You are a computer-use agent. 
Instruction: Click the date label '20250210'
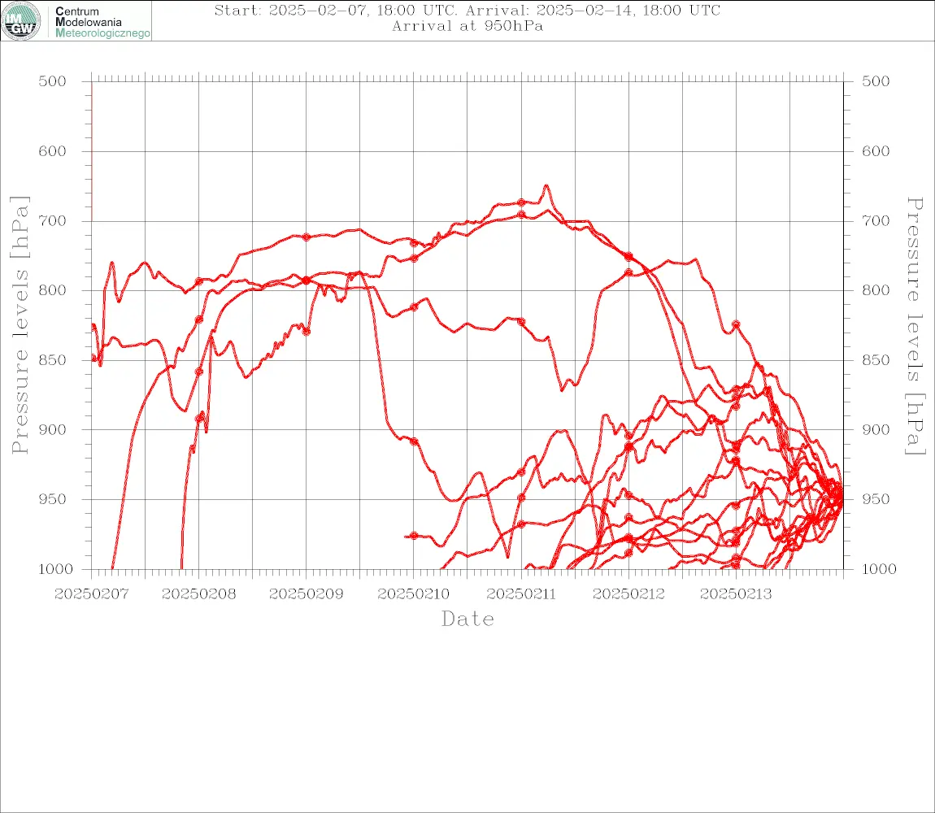coord(414,594)
